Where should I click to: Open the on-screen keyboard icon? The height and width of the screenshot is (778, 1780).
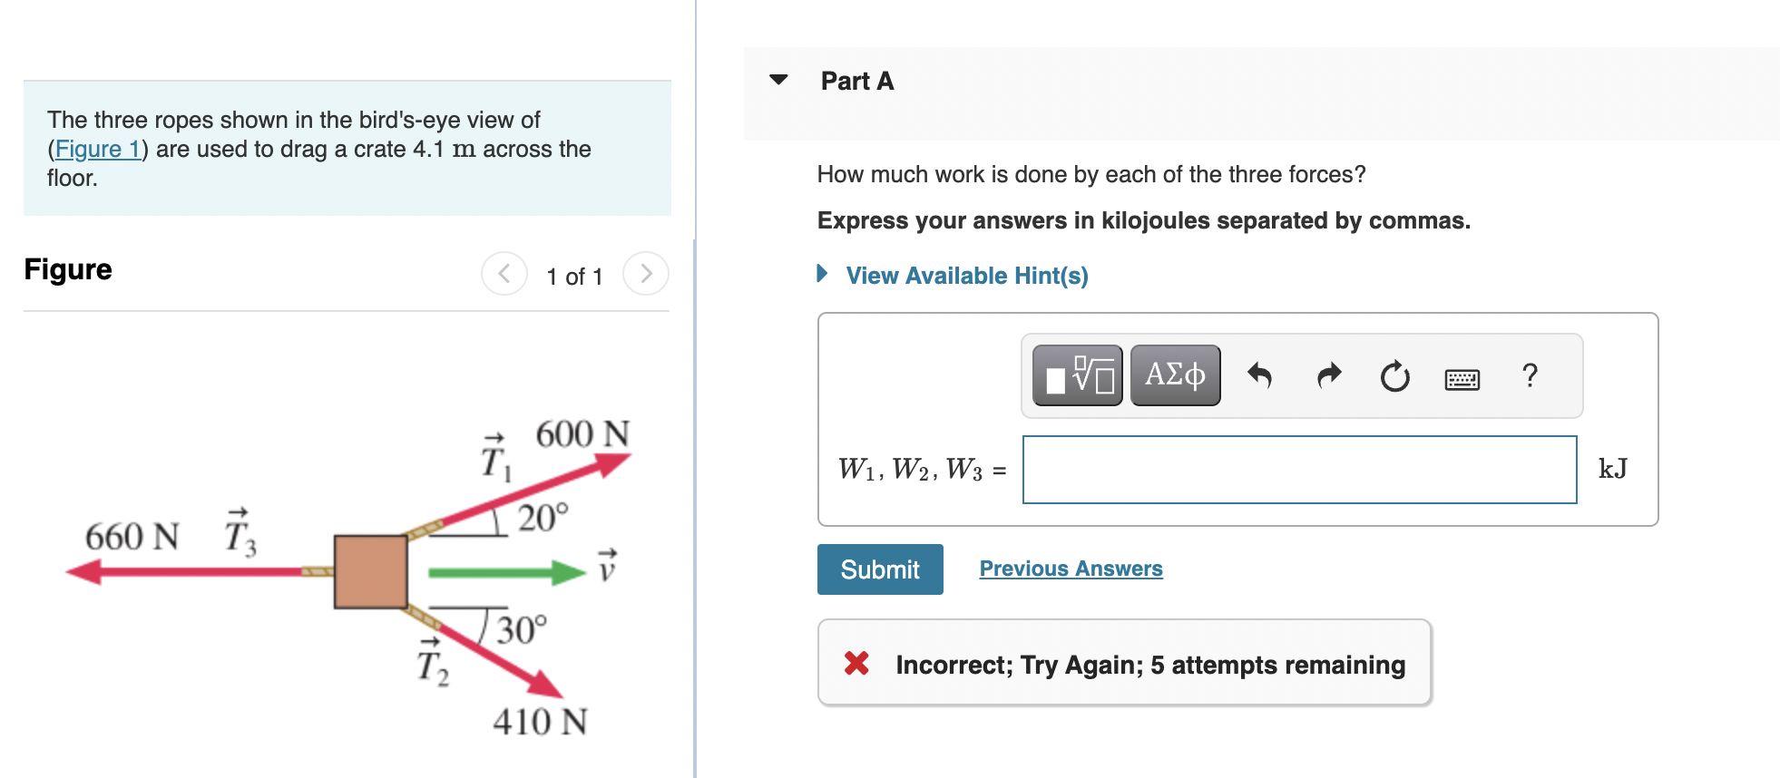[1463, 377]
